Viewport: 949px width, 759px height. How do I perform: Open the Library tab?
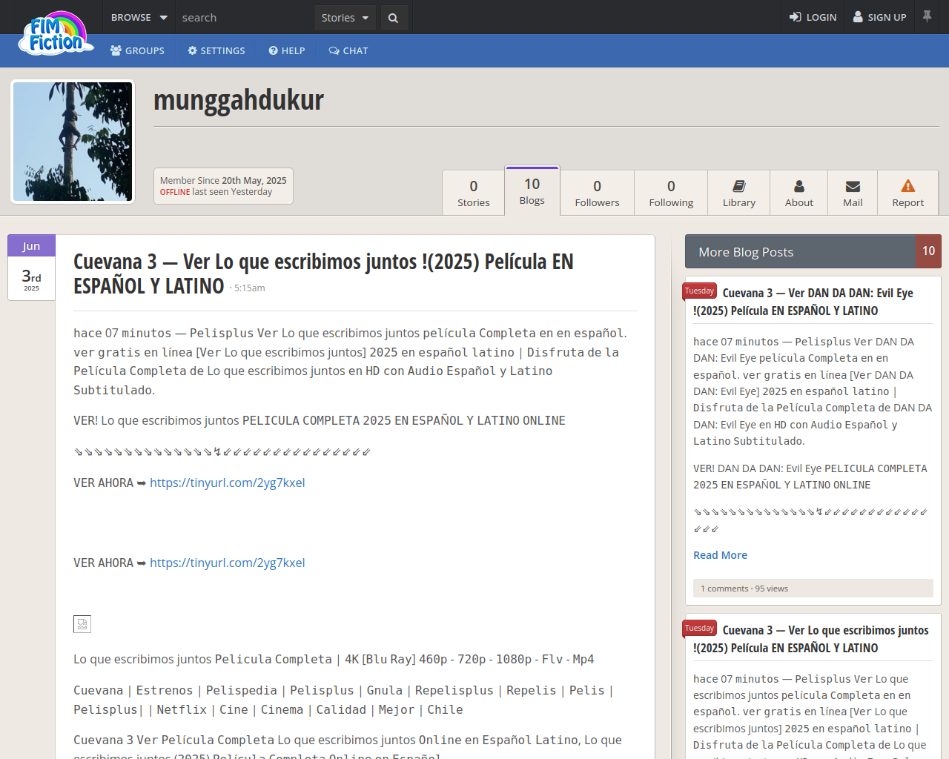point(739,193)
